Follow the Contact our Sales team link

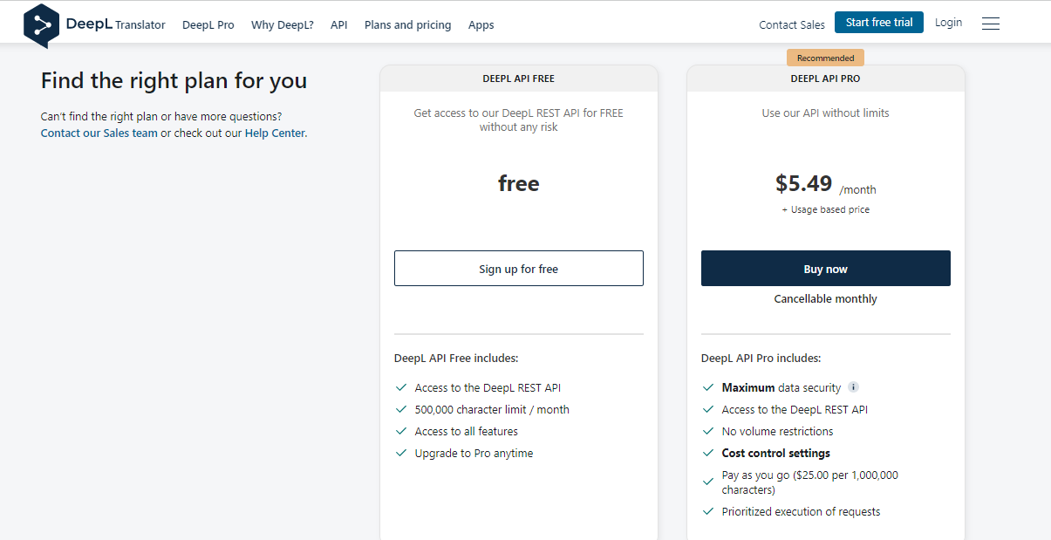click(99, 133)
